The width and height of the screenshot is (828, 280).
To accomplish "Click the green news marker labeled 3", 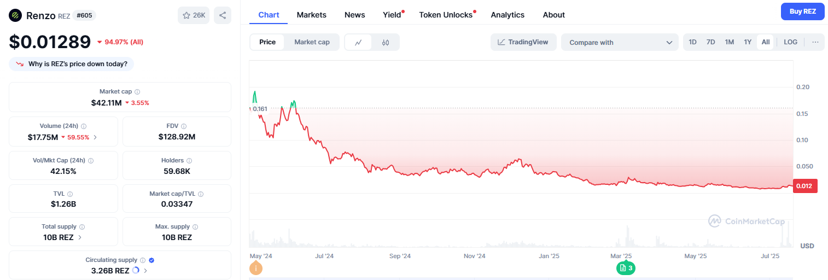I will click(626, 268).
